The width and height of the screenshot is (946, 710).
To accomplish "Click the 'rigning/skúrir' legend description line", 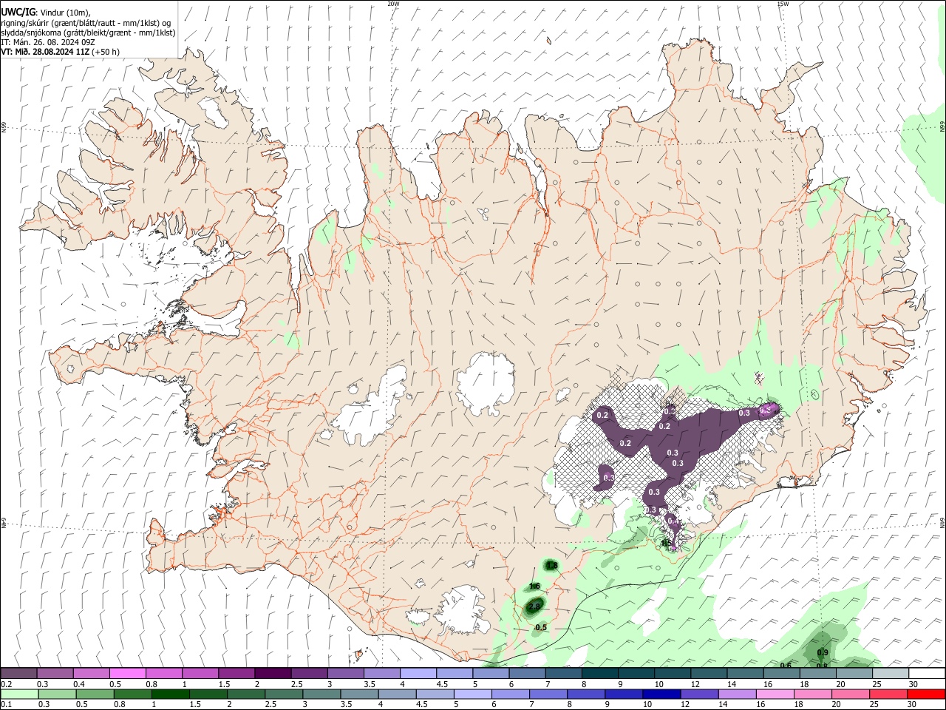I will 86,23.
